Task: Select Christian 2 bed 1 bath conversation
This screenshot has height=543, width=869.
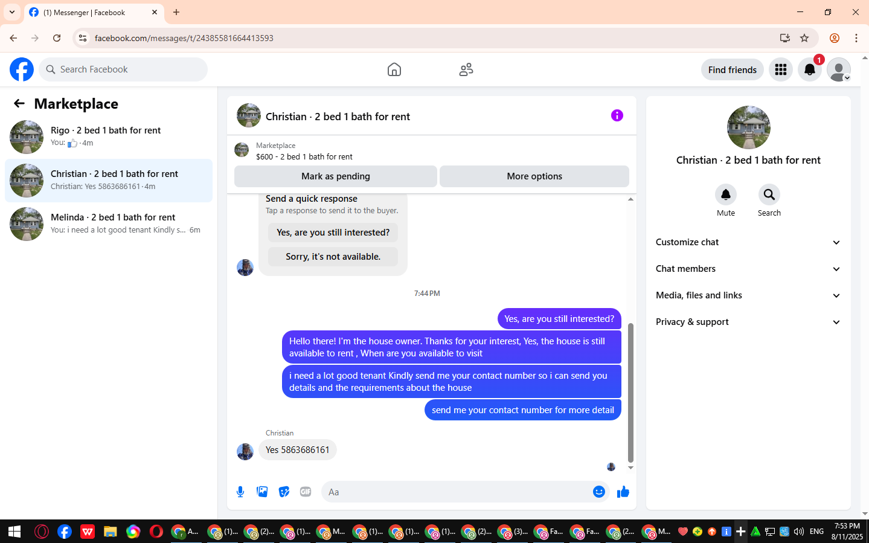Action: tap(109, 181)
